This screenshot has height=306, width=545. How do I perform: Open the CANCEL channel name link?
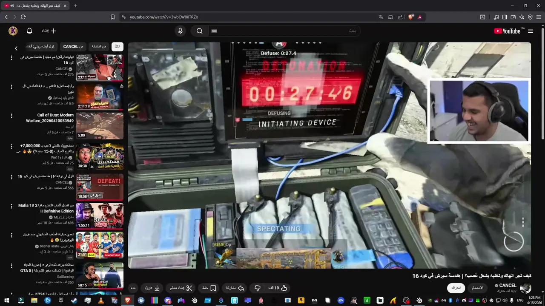pos(508,286)
